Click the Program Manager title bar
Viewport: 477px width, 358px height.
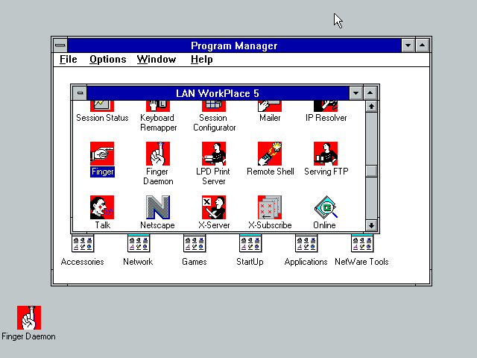tap(234, 45)
